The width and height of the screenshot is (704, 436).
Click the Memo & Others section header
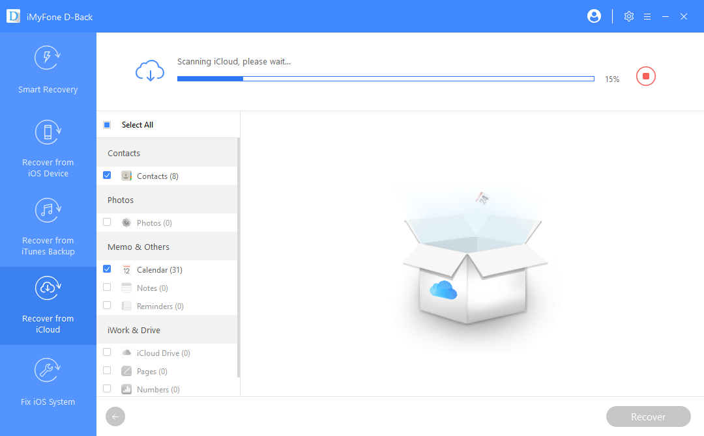167,247
